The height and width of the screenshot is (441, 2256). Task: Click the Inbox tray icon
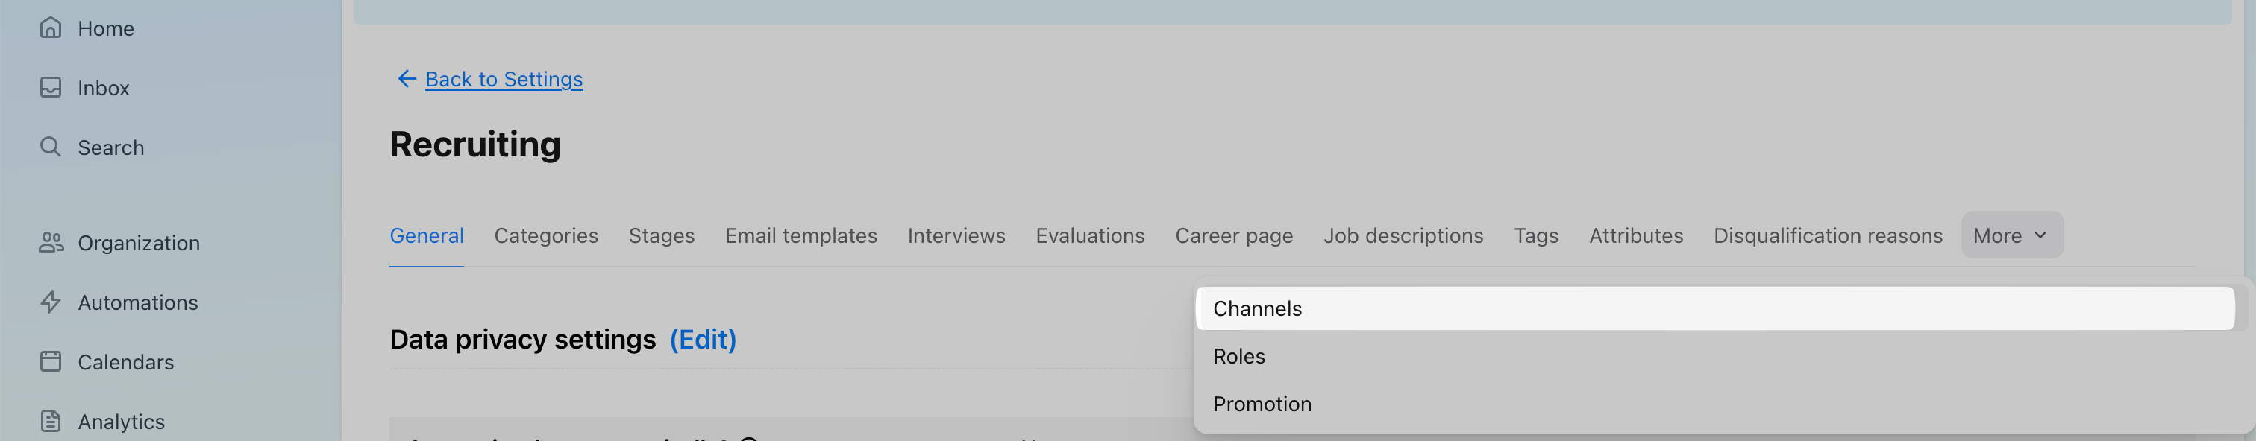coord(51,87)
